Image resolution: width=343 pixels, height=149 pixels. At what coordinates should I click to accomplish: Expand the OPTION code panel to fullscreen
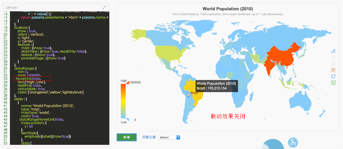tap(104, 7)
